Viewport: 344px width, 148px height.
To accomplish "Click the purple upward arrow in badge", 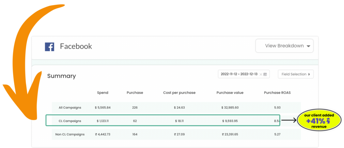I will tap(328, 121).
